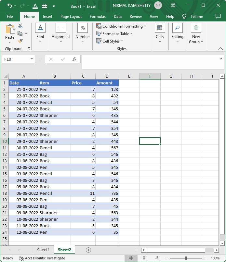Switch to the Insert tab
Image resolution: width=226 pixels, height=262 pixels.
47,17
